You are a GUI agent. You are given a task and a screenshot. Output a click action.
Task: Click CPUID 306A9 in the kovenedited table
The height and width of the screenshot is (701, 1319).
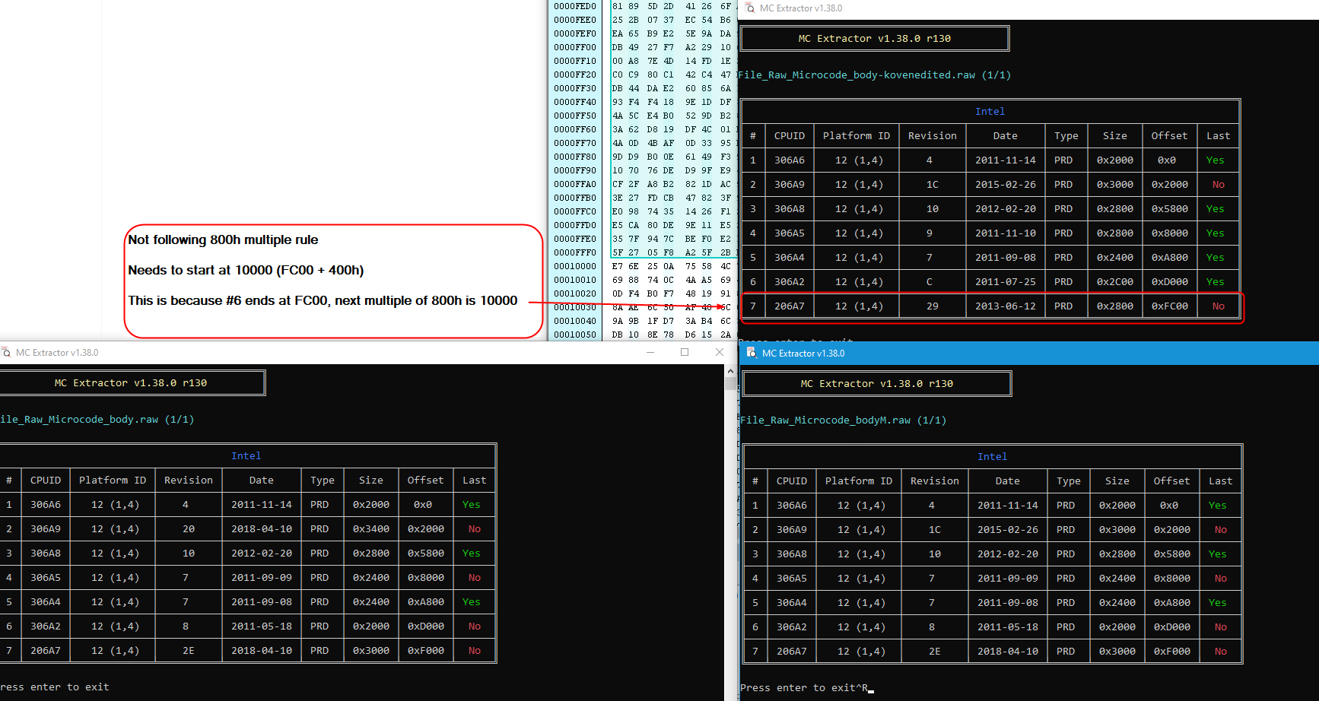click(x=790, y=184)
